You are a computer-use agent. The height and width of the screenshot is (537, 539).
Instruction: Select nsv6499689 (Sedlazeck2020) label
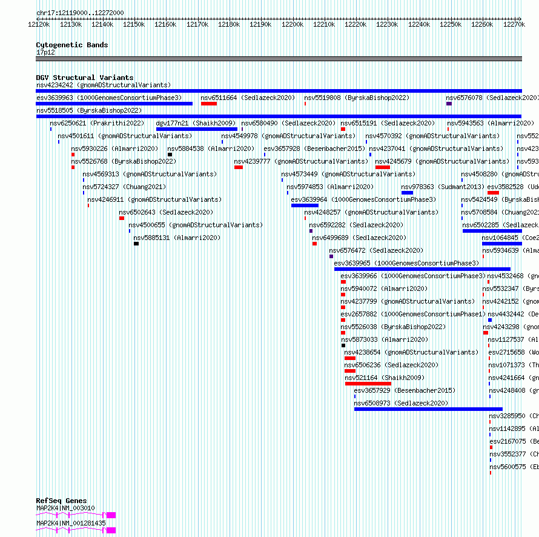tap(359, 238)
